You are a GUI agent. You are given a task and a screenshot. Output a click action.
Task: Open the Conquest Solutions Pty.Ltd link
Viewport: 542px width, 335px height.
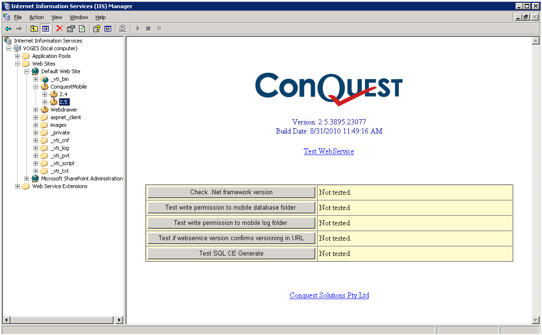click(329, 295)
